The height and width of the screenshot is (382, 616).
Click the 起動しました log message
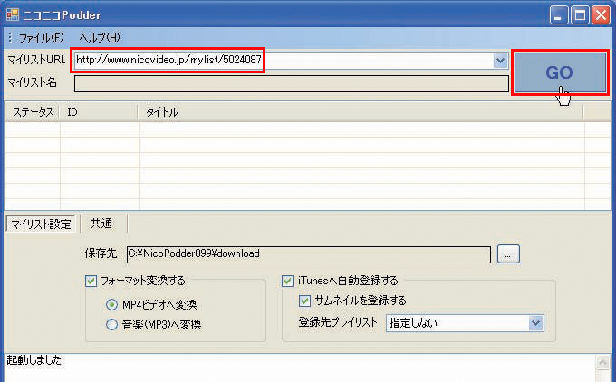[34, 360]
